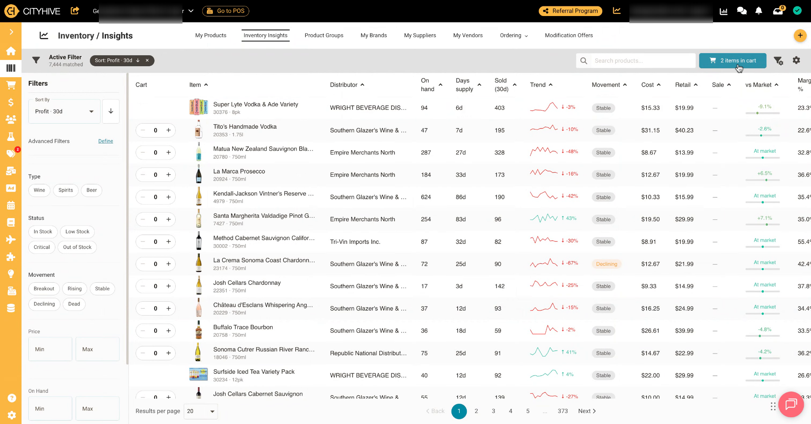Click the 2 items in cart button
This screenshot has width=811, height=424.
[732, 61]
